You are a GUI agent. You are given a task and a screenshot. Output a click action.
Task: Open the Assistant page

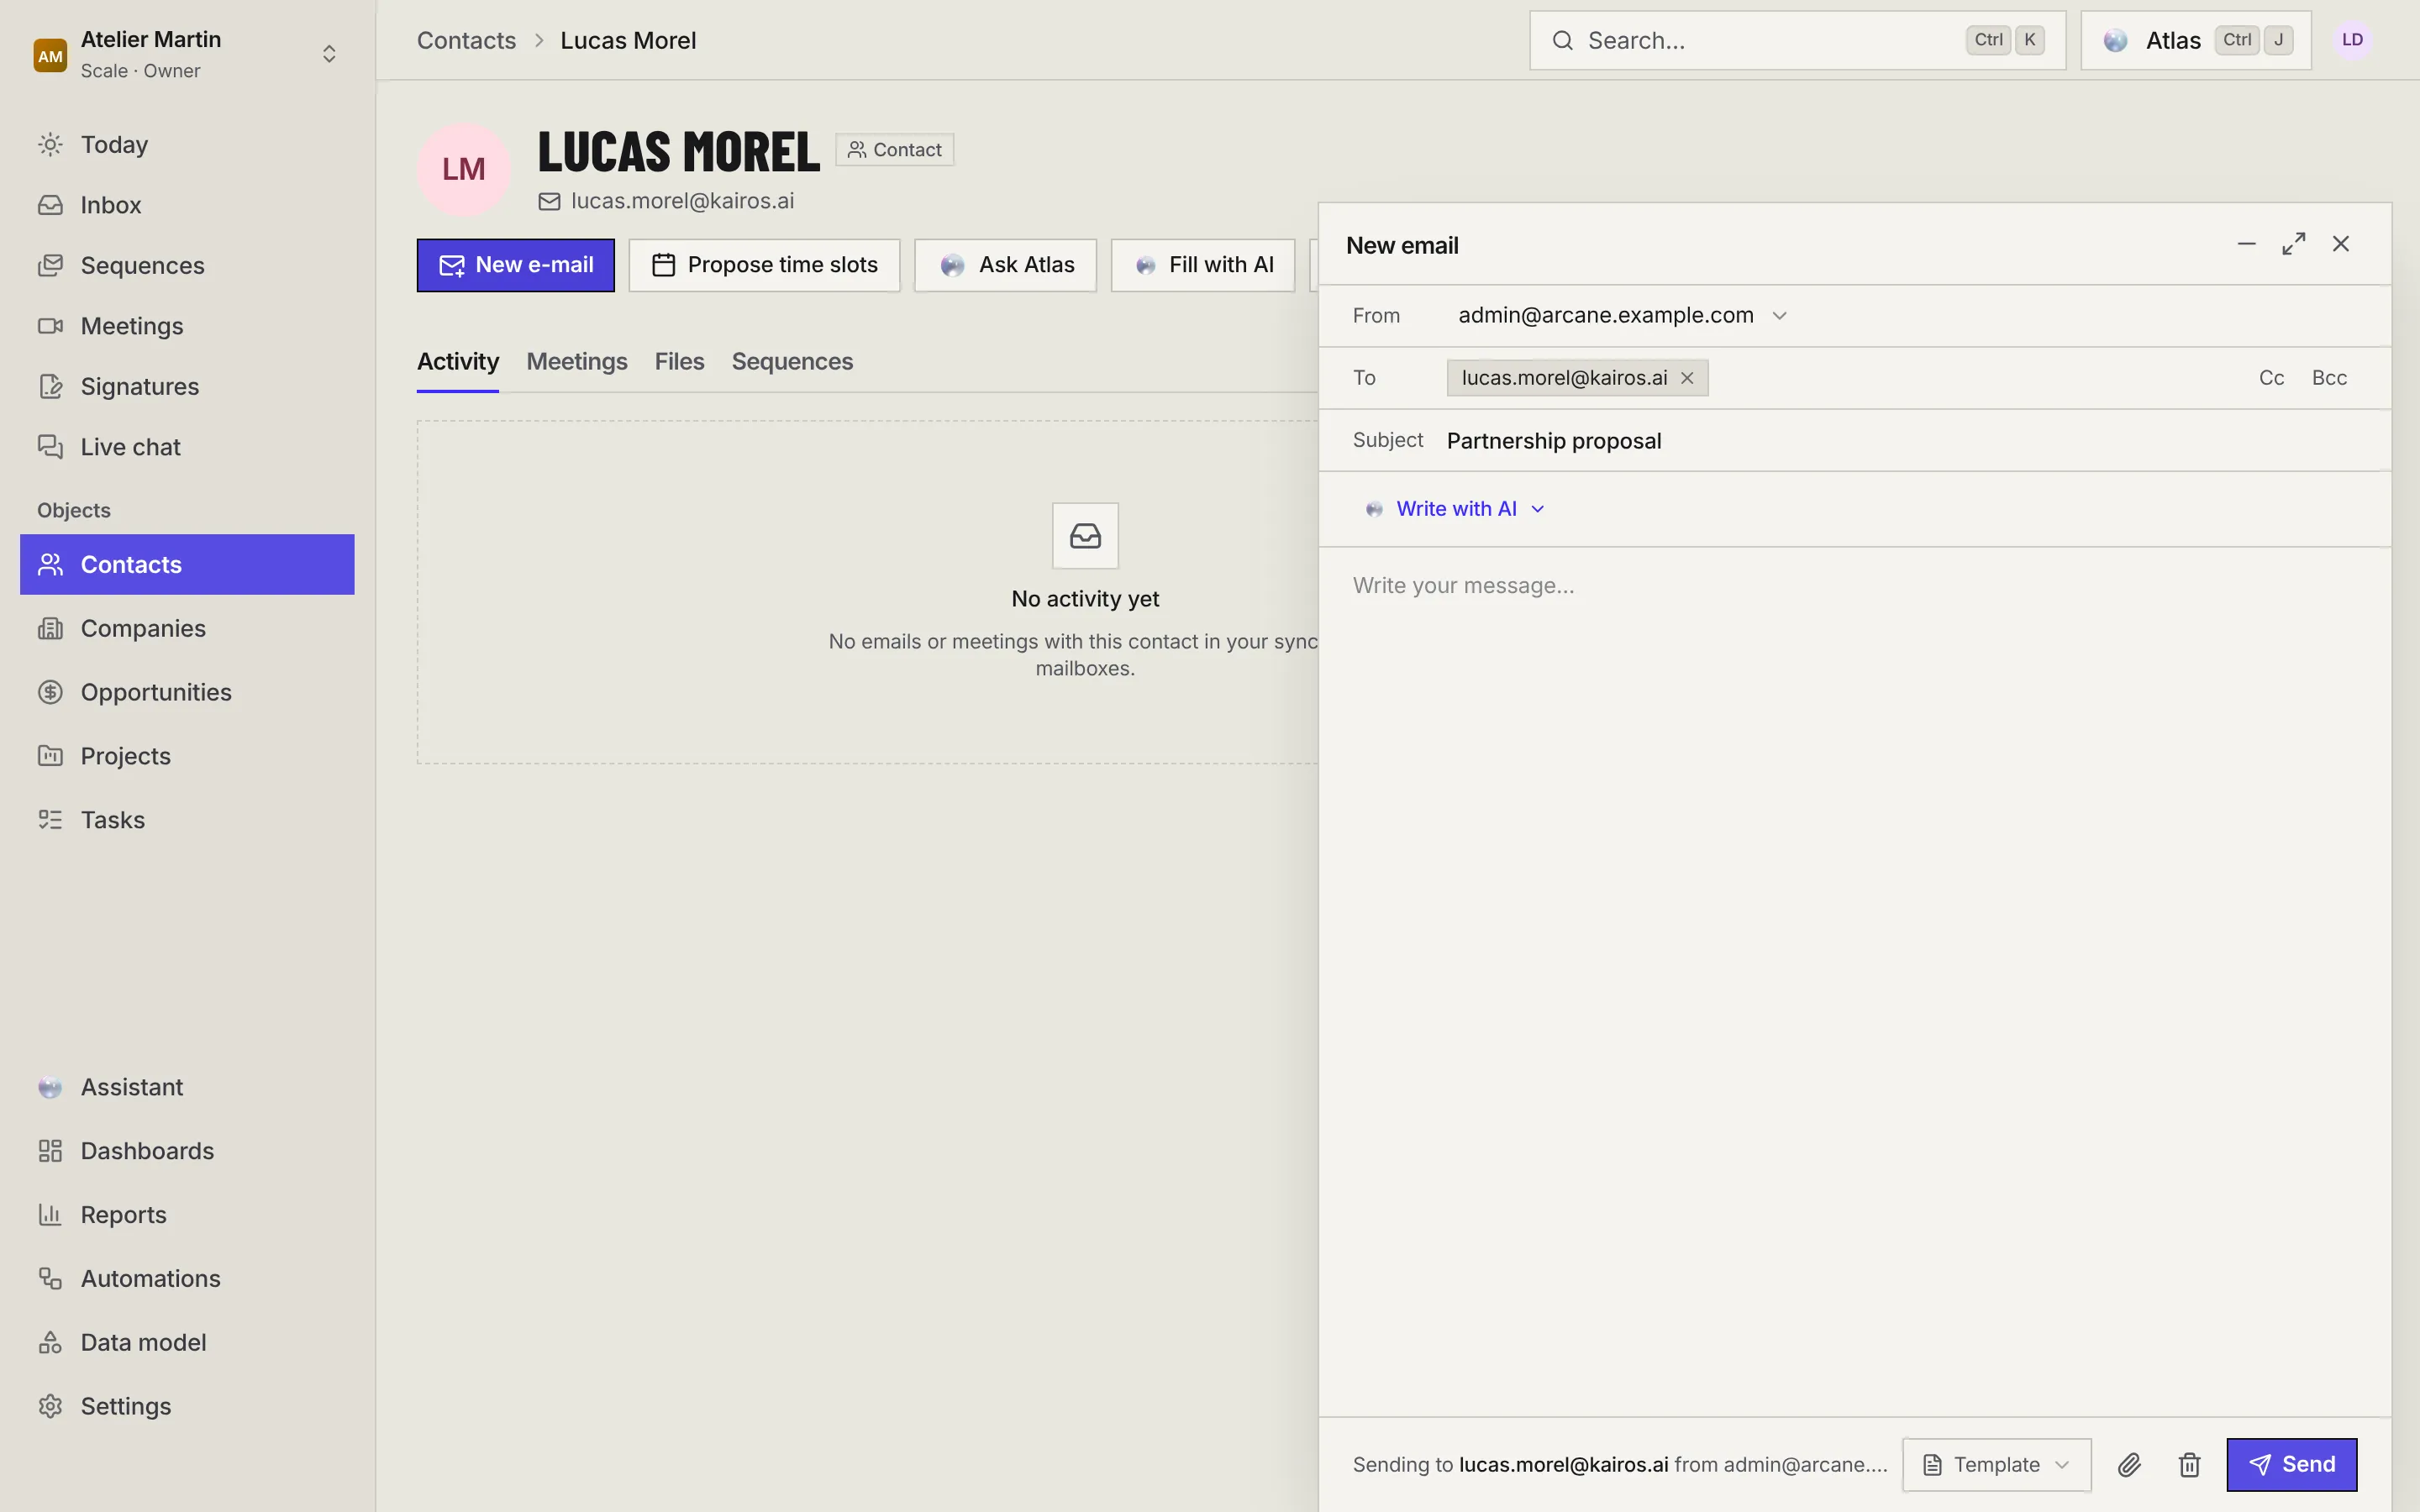[x=187, y=1087]
